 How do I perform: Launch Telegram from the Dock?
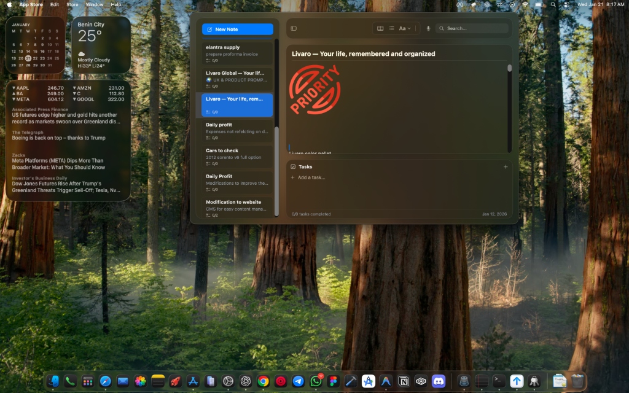[298, 381]
